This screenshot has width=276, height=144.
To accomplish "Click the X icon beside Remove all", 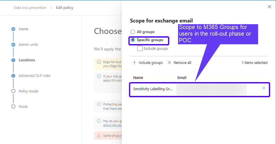I will pos(169,62).
